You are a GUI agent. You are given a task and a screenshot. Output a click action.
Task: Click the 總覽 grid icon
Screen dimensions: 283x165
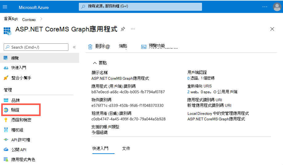(6, 58)
